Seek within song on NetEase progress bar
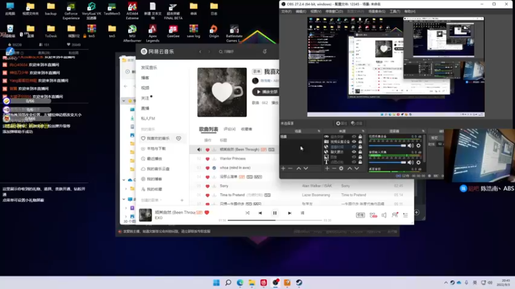Viewport: 515px width, 289px height. [x=275, y=220]
